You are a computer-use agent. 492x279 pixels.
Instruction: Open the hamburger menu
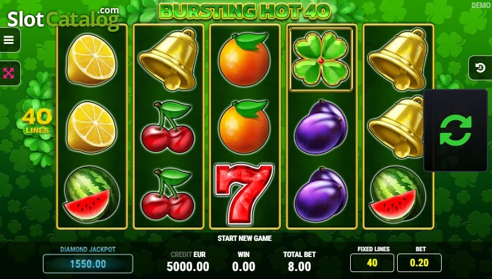[x=9, y=40]
